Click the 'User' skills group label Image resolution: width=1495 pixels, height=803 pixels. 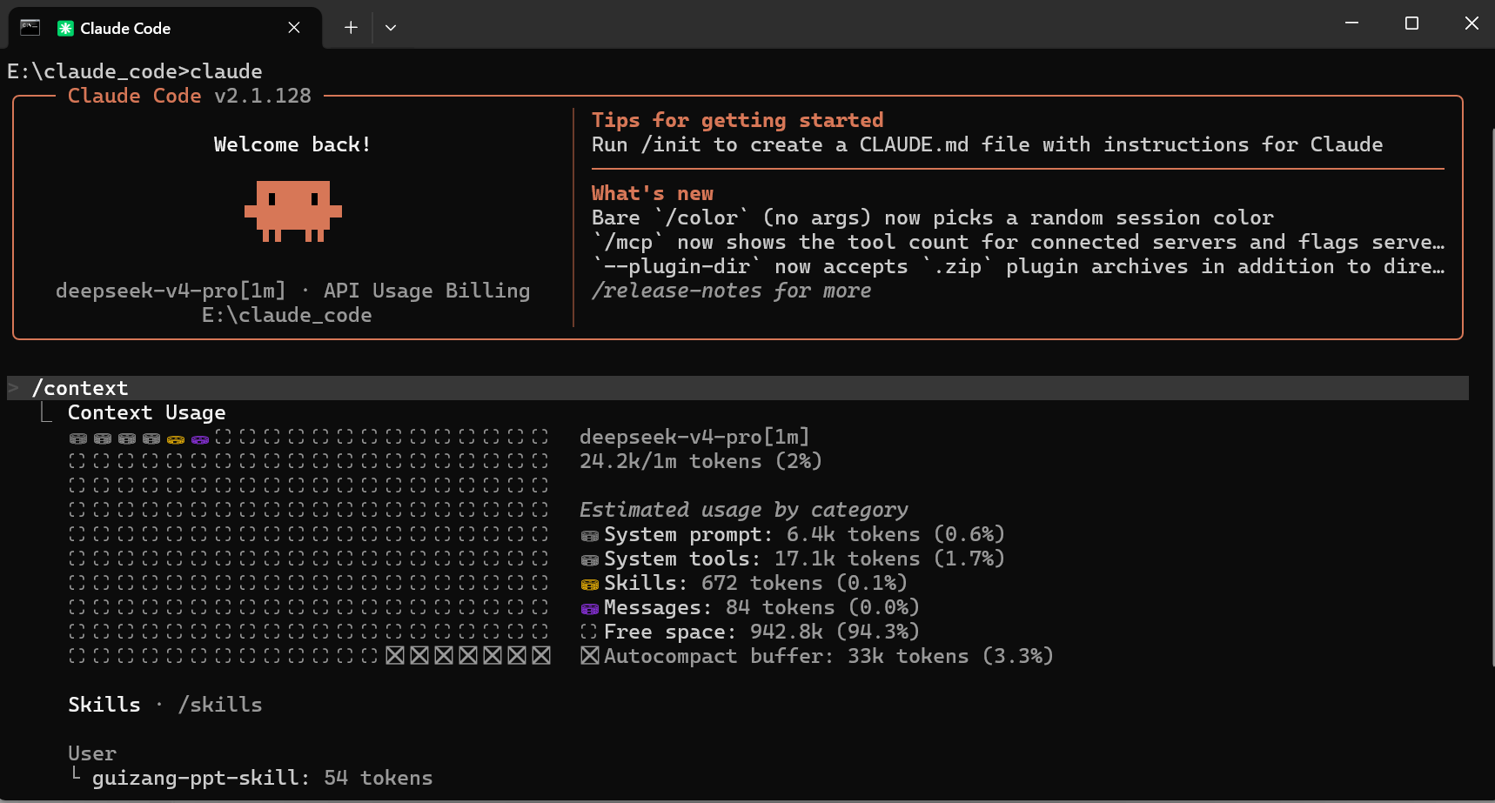pos(92,753)
